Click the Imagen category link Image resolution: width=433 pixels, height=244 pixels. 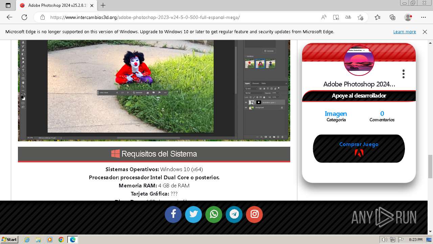point(336,114)
